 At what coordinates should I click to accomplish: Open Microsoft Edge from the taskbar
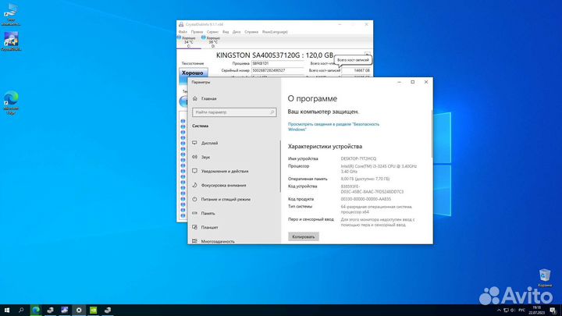coord(36,311)
